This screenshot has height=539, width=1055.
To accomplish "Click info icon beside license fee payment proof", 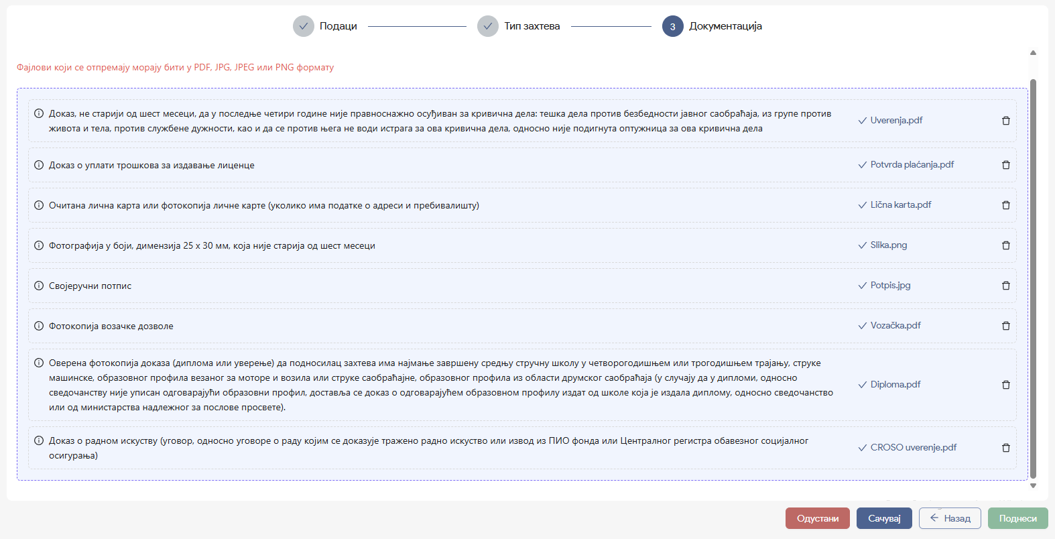I will (39, 165).
